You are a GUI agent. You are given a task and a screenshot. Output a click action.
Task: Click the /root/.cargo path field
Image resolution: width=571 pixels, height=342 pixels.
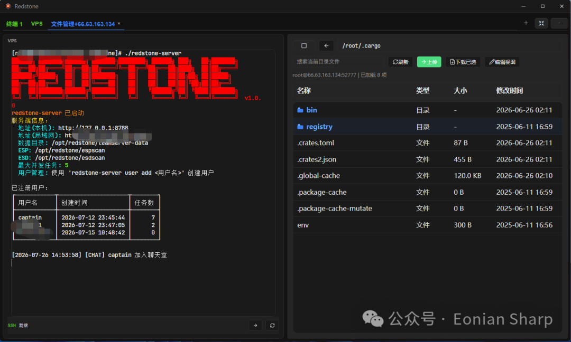click(x=450, y=46)
